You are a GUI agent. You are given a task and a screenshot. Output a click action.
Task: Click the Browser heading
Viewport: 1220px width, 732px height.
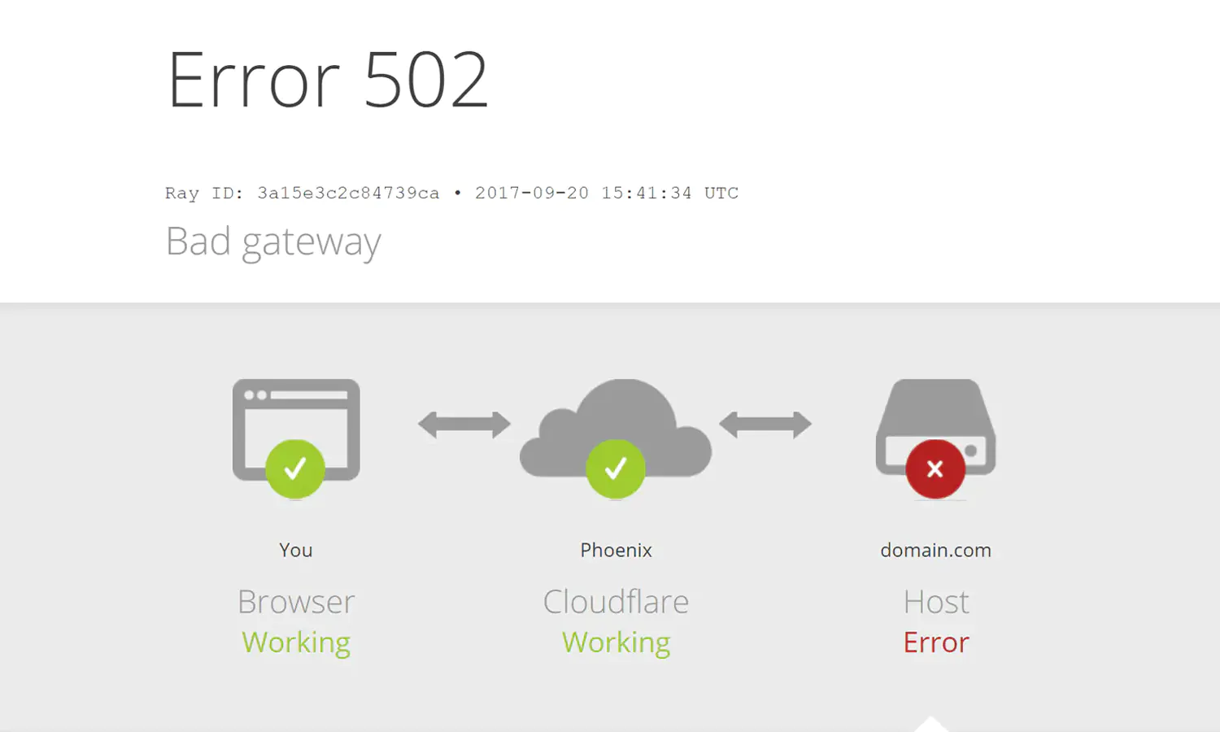[296, 602]
